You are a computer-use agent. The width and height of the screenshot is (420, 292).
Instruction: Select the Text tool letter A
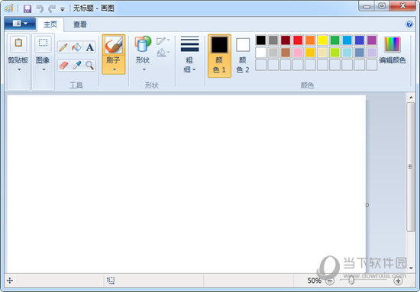click(90, 47)
